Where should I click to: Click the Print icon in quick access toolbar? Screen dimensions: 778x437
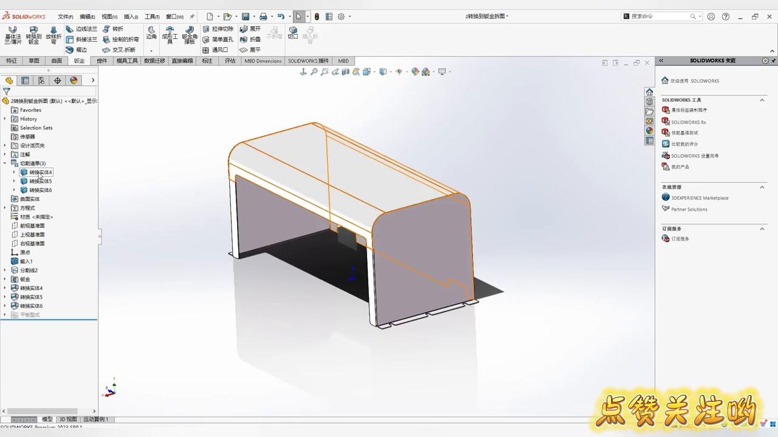(263, 16)
